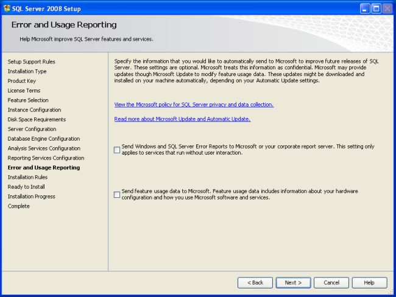Select Ready to Install step
Image resolution: width=396 pixels, height=297 pixels.
coord(26,187)
